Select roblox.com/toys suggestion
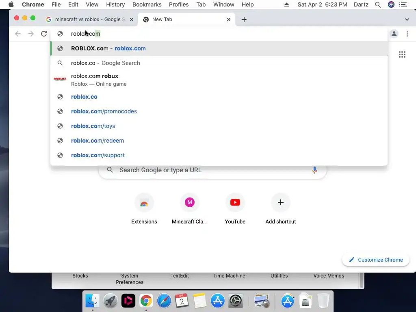Image resolution: width=416 pixels, height=312 pixels. tap(219, 126)
